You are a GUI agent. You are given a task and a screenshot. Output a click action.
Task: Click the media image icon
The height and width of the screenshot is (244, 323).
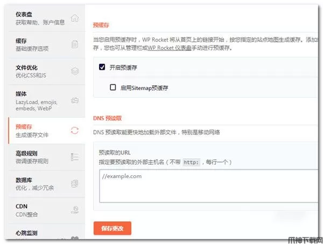click(75, 100)
